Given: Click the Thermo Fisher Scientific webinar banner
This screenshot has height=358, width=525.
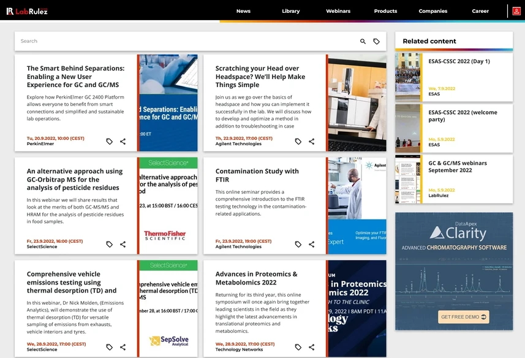Looking at the screenshot, I should [168, 205].
